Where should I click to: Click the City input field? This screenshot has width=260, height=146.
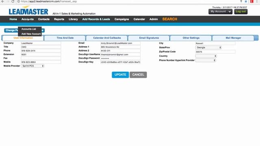[215, 43]
